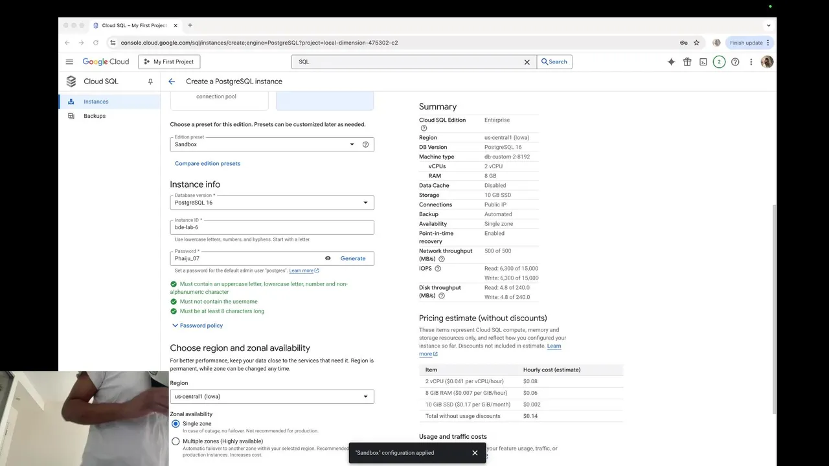The height and width of the screenshot is (466, 829).
Task: Click the 10 GB SSD storage value
Action: click(497, 195)
